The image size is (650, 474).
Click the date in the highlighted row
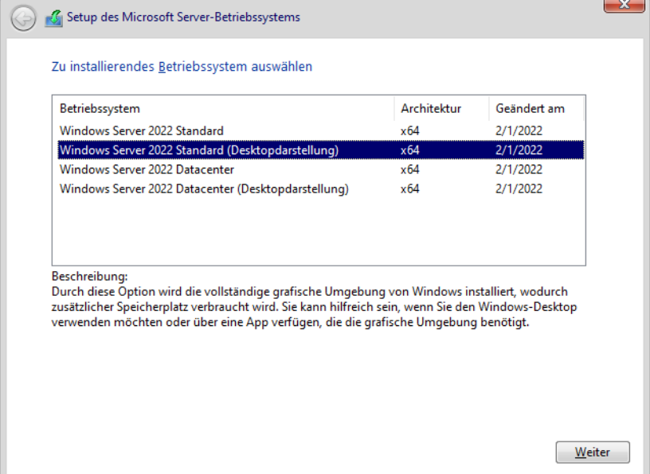pos(519,150)
